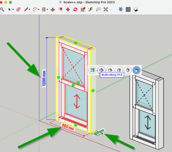
Task: Choose the Rotate tool
Action: tap(75, 9)
